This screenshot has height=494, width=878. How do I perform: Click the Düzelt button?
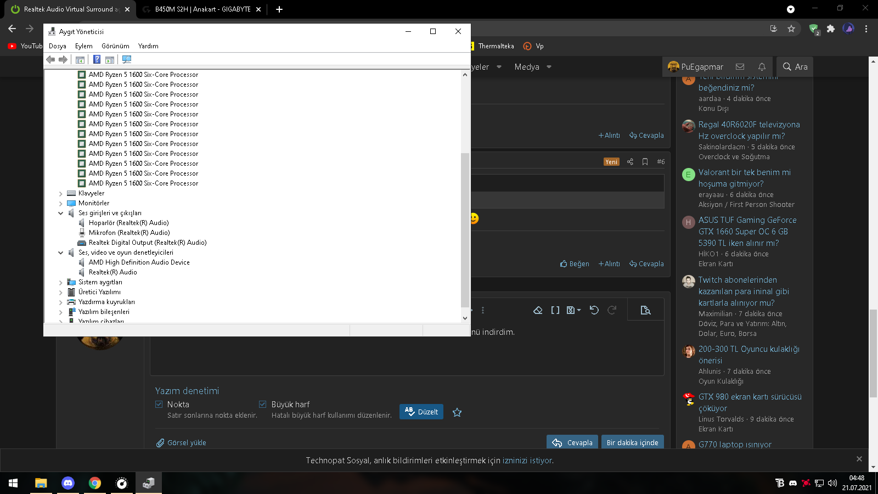point(421,412)
